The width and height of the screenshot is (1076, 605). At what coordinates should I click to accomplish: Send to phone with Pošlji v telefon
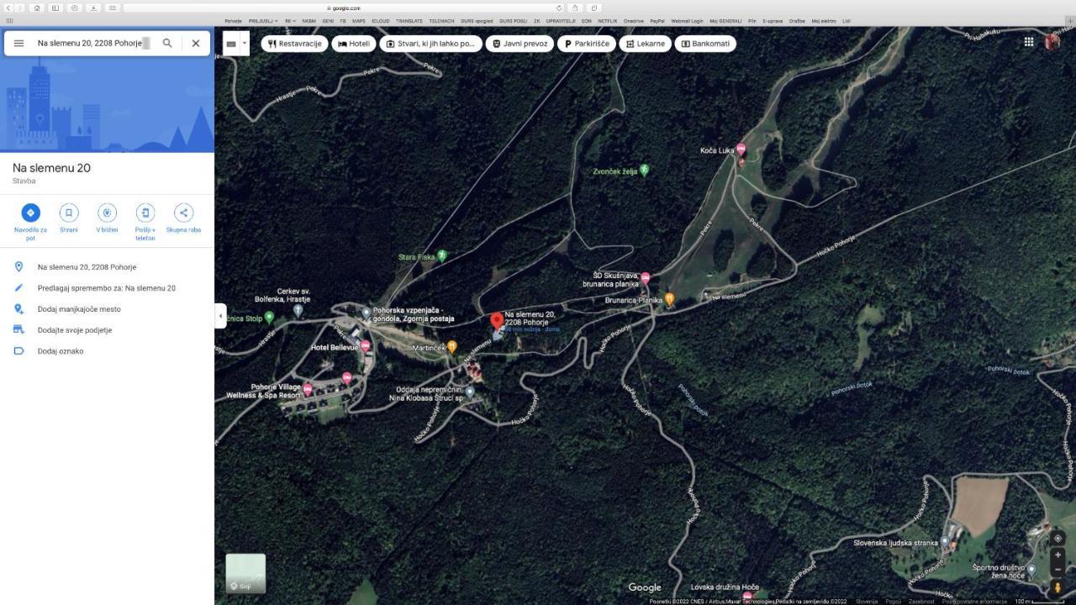[145, 213]
